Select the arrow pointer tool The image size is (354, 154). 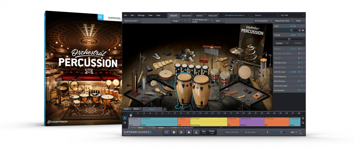tap(125, 118)
